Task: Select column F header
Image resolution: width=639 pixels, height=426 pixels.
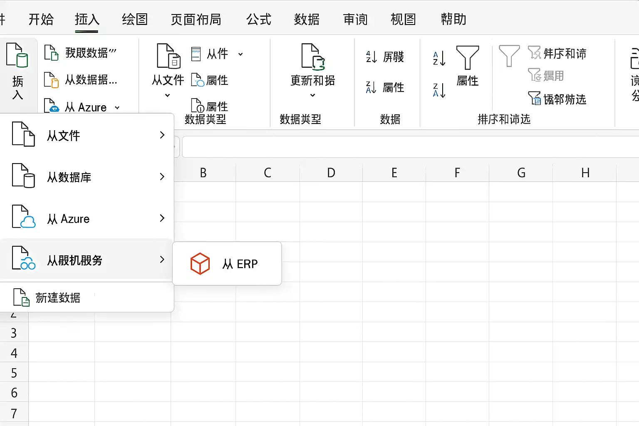Action: (x=458, y=172)
